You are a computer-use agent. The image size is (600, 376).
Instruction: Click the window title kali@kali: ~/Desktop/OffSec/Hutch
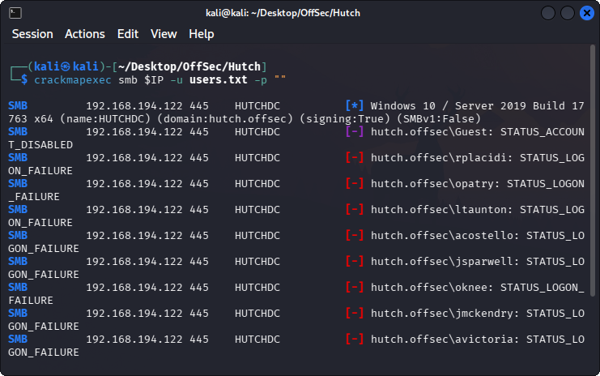283,13
